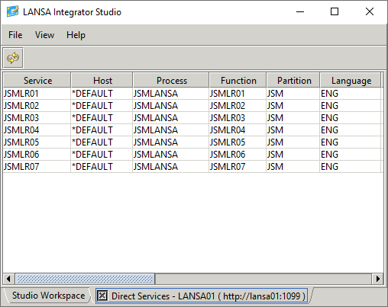Sort by the Service column header

[37, 81]
